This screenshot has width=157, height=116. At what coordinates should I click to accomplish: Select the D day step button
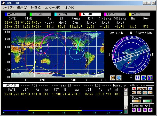139,93
